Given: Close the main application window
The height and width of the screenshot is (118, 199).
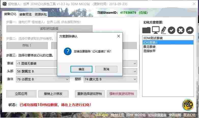Looking at the screenshot, I should [194, 4].
